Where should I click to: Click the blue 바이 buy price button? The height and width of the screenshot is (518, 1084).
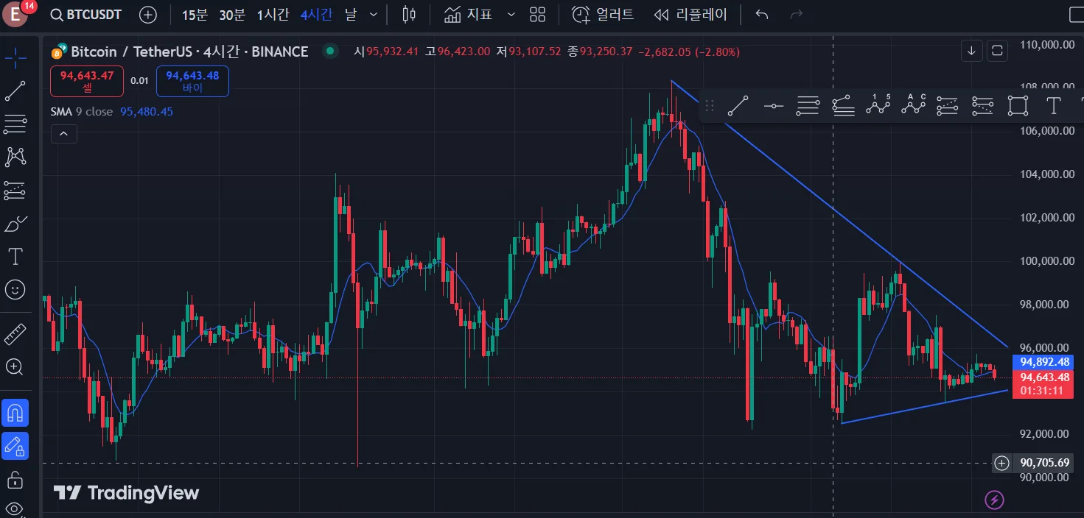click(192, 81)
